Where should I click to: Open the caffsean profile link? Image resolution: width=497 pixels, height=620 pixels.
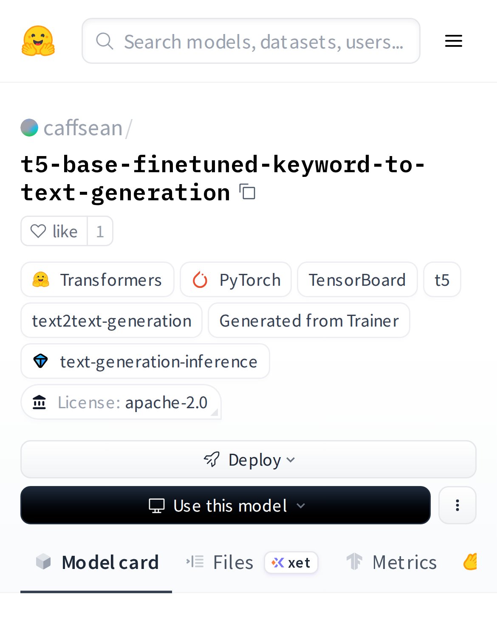83,128
